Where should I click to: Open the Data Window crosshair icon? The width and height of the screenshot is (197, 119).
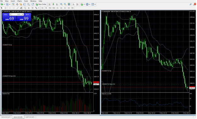pyautogui.click(x=17, y=4)
